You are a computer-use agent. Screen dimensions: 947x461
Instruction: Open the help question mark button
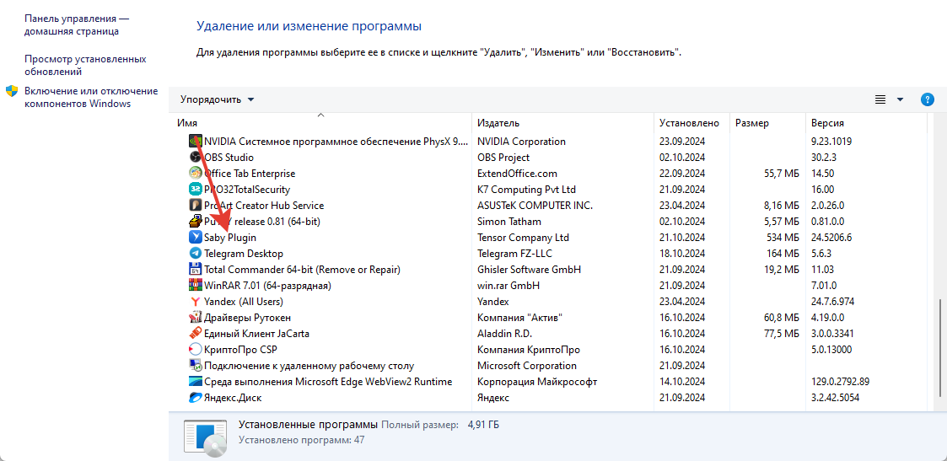[928, 99]
